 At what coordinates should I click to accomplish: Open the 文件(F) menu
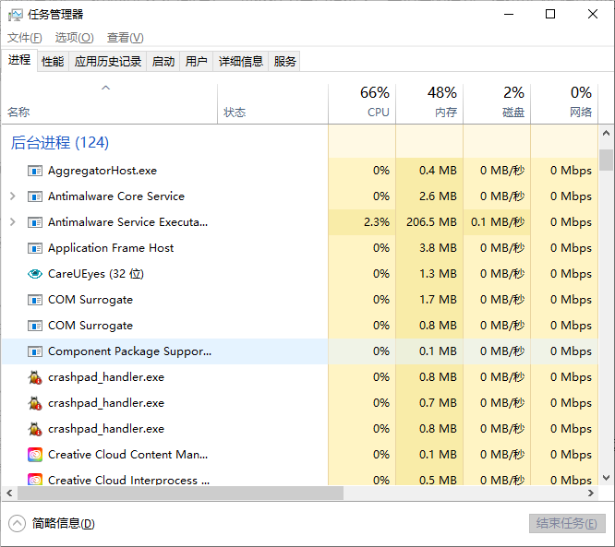click(24, 38)
